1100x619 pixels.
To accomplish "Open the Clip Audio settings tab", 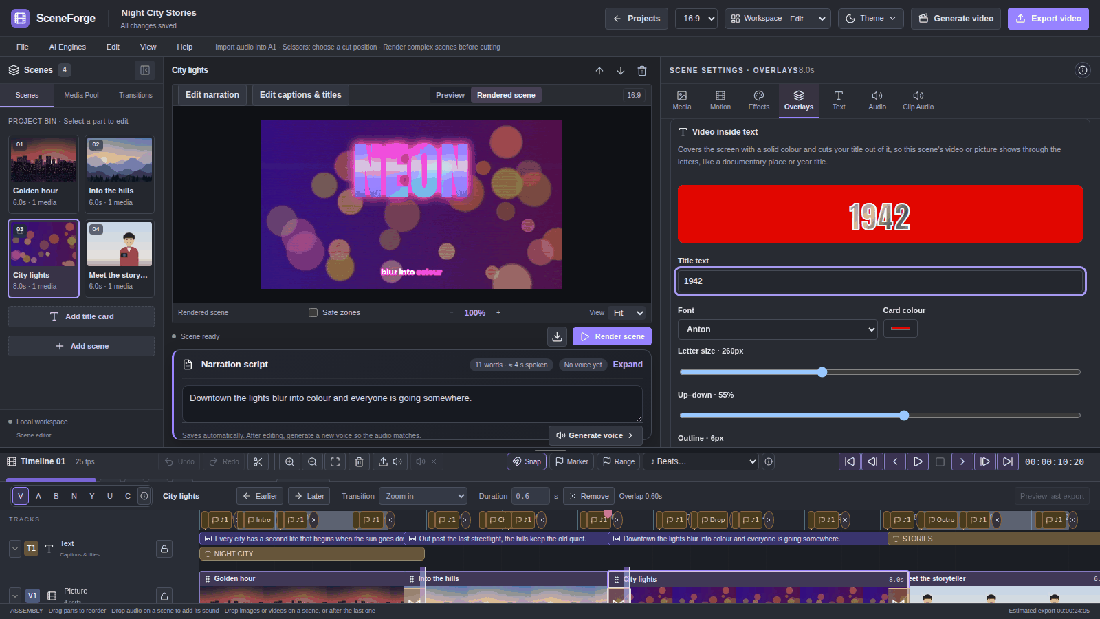I will 918,100.
